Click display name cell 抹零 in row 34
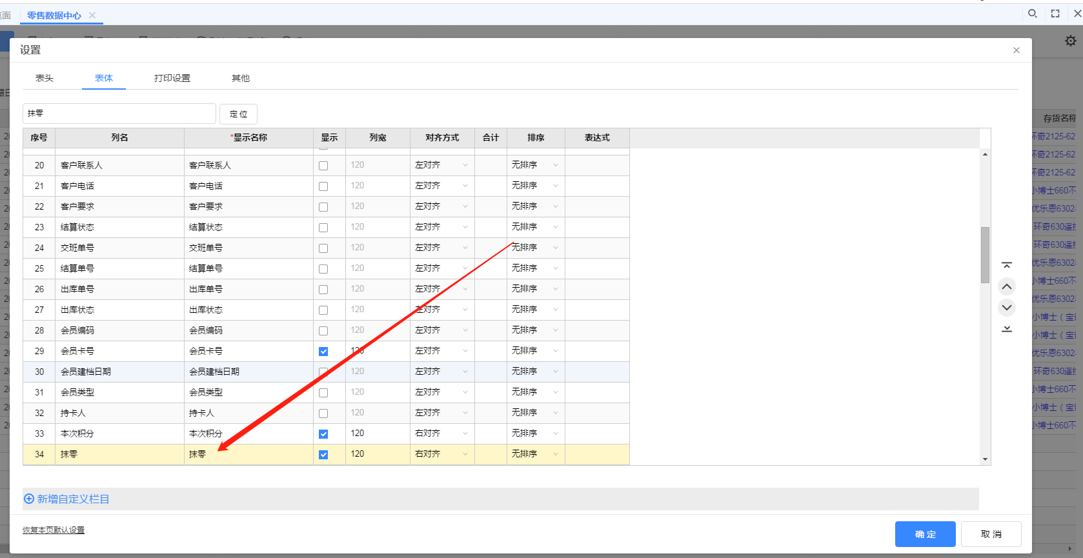Viewport: 1083px width, 558px height. point(248,454)
